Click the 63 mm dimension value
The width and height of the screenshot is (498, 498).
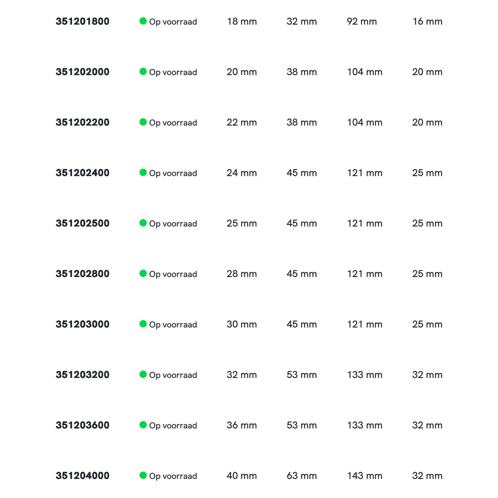click(x=302, y=476)
